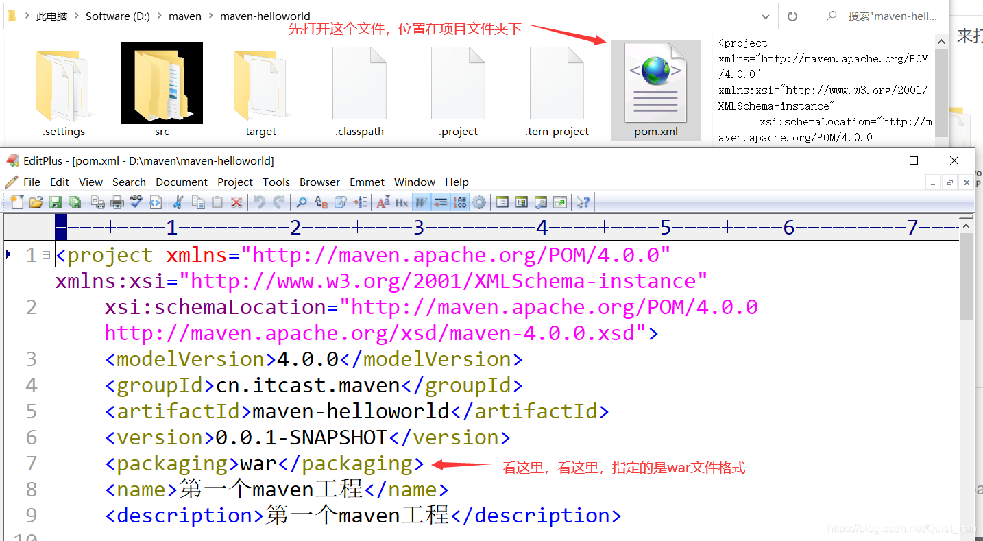
Task: Click the Redo arrow icon
Action: point(279,202)
